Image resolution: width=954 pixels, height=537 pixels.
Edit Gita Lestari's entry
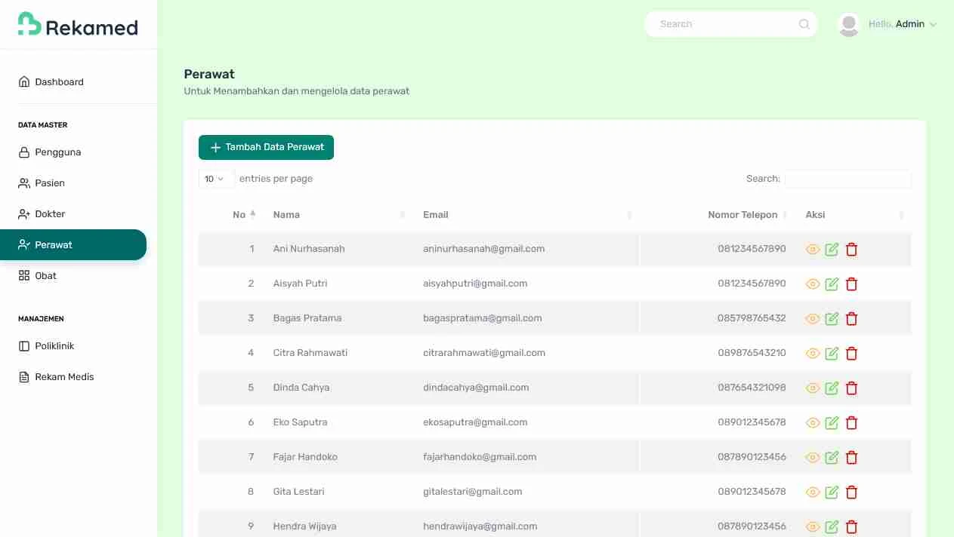(832, 493)
